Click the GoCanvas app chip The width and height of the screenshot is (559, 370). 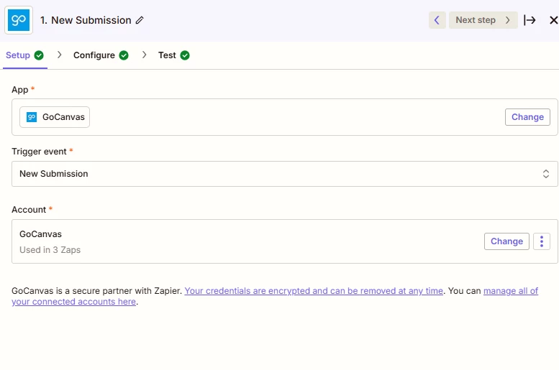(55, 117)
